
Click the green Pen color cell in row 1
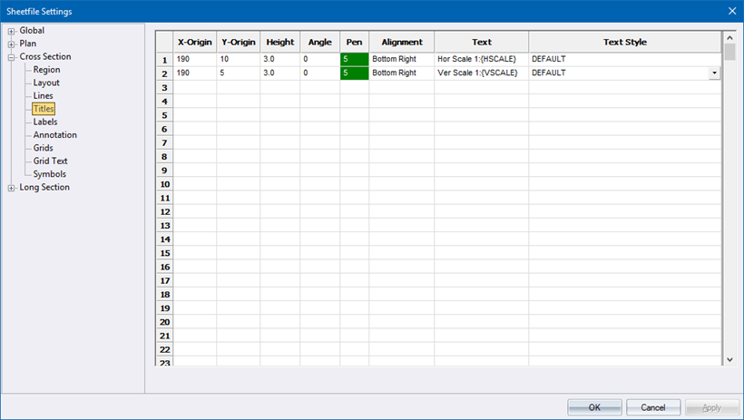(354, 59)
